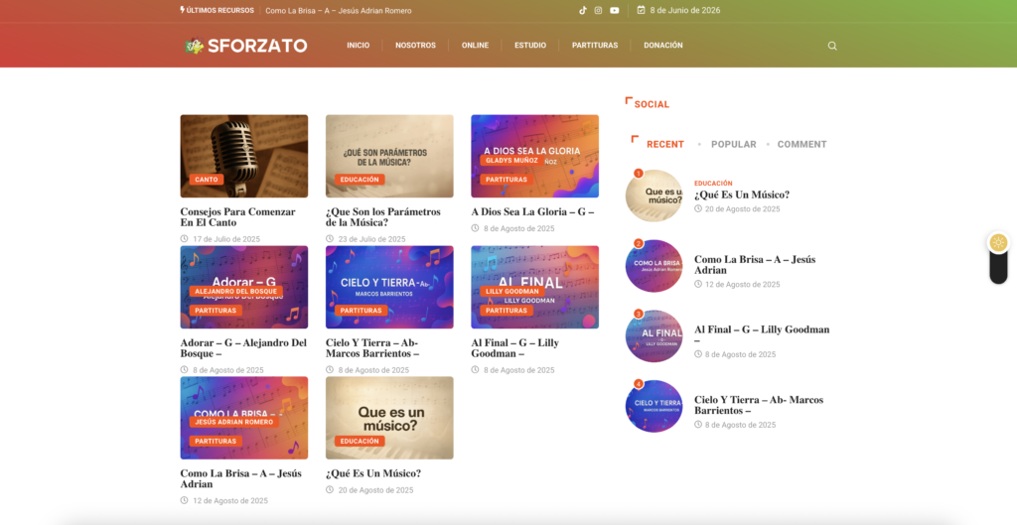1017x525 pixels.
Task: Open sidebar title Al Final – G – Lilly Goodman
Action: 762,334
